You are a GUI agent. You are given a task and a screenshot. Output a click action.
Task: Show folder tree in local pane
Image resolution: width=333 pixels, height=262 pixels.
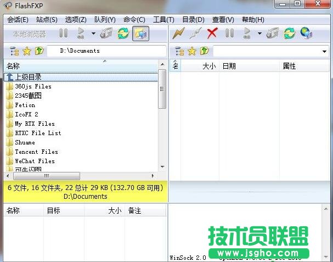[x=14, y=51]
